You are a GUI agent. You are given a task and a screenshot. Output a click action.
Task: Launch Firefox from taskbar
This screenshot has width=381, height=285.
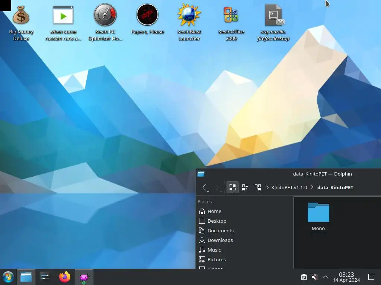click(x=65, y=277)
